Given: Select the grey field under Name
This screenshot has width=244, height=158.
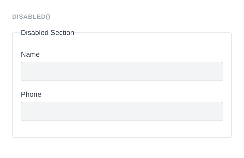Looking at the screenshot, I should point(122,71).
